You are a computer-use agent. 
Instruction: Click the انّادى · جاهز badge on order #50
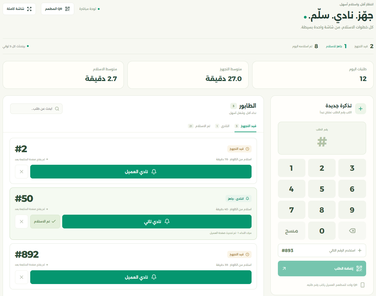[238, 199]
